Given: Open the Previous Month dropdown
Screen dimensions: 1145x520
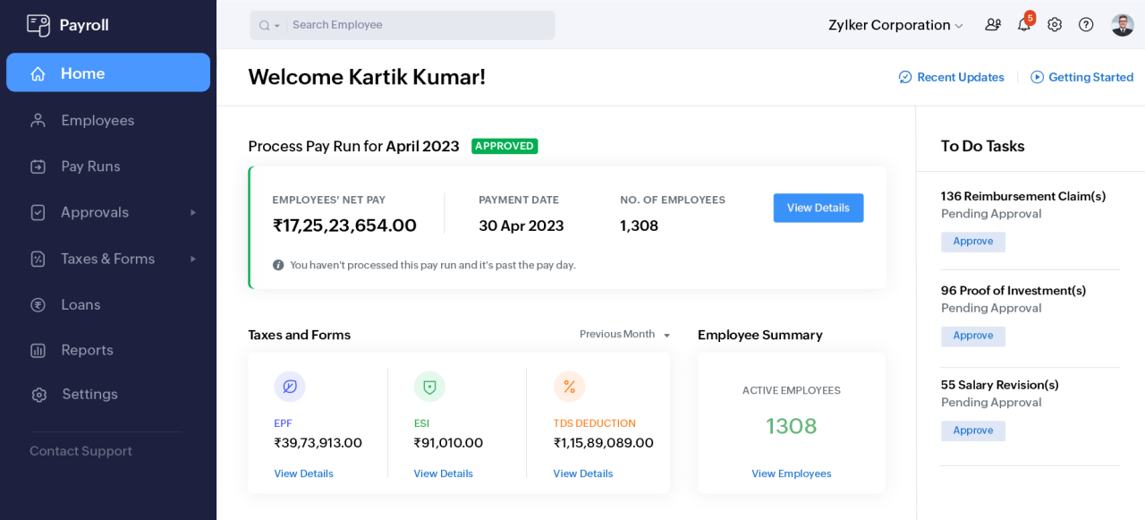Looking at the screenshot, I should (623, 334).
